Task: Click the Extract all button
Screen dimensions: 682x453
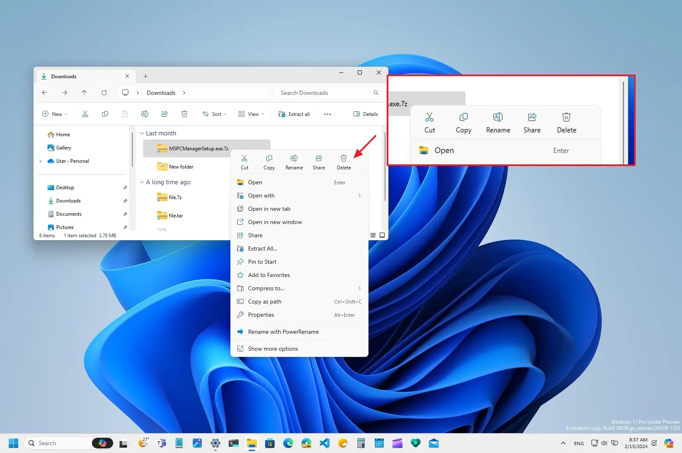Action: pyautogui.click(x=294, y=114)
